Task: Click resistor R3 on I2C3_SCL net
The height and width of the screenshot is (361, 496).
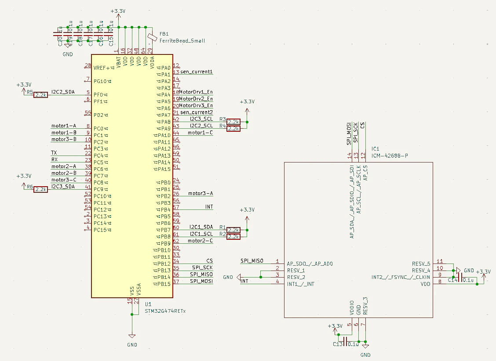Action: 233,122
